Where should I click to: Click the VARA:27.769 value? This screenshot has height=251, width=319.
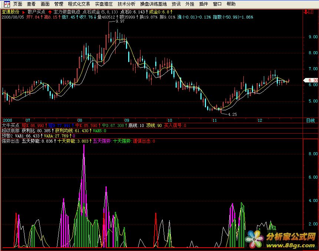[56, 136]
